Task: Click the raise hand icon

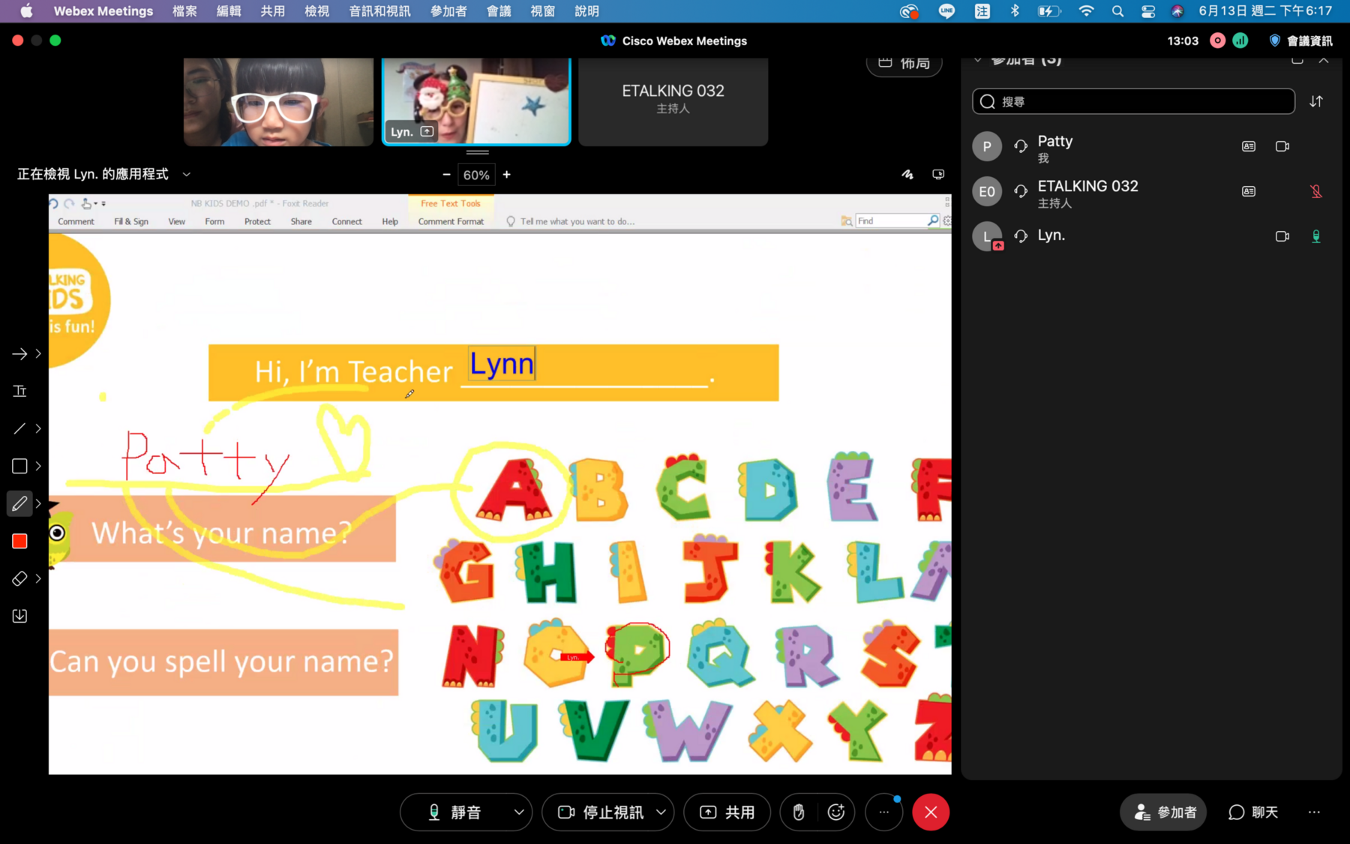Action: tap(799, 812)
